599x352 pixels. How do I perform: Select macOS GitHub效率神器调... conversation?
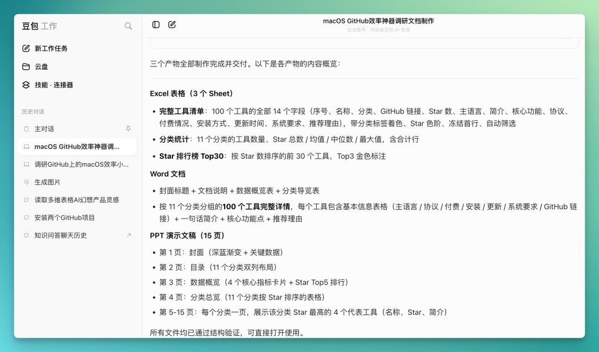click(77, 147)
